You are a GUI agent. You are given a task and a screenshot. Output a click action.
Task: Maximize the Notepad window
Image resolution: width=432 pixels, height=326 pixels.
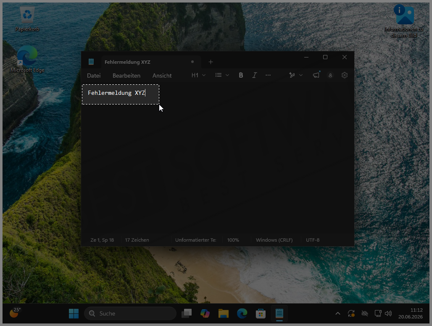click(x=325, y=57)
